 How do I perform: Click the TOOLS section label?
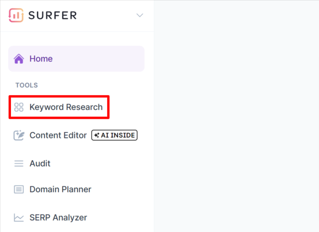[x=26, y=85]
